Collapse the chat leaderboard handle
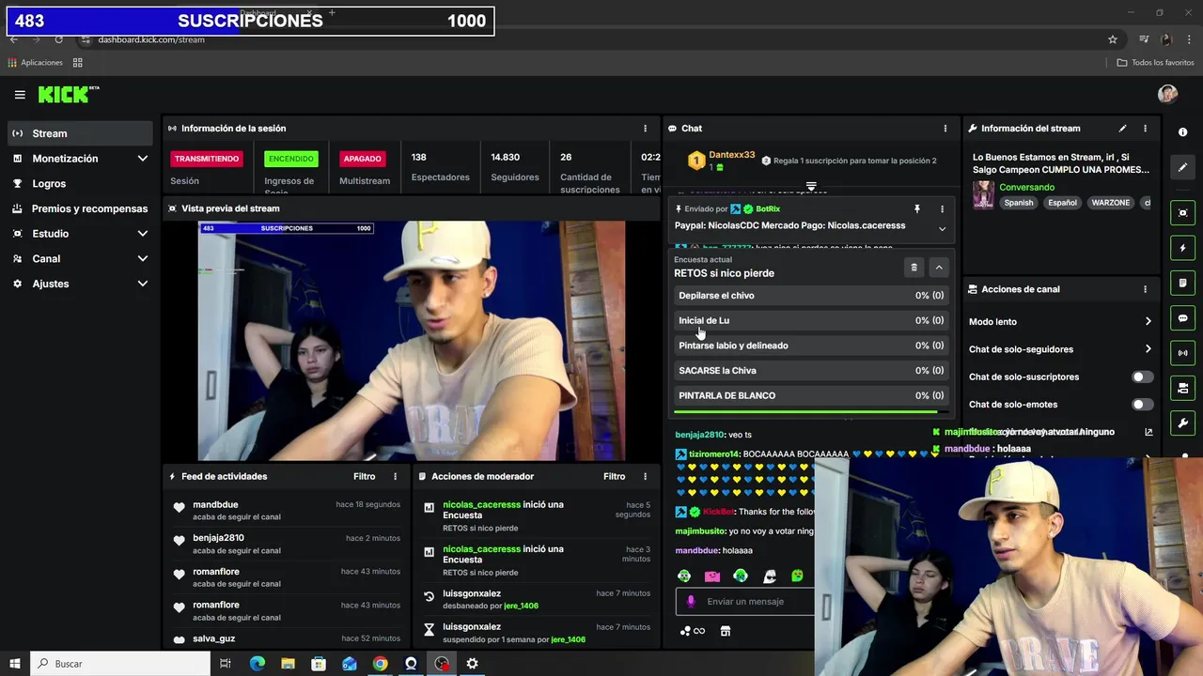Image resolution: width=1203 pixels, height=676 pixels. point(811,186)
